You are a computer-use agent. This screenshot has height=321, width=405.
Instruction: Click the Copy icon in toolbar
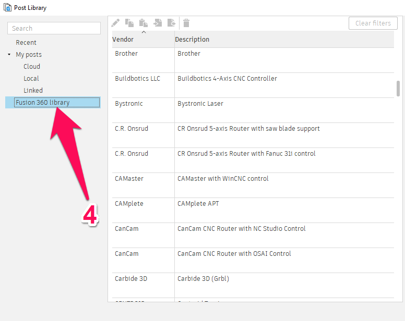129,23
